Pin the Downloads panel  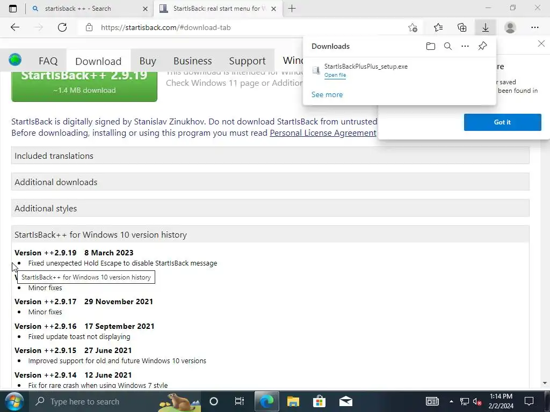click(x=483, y=46)
